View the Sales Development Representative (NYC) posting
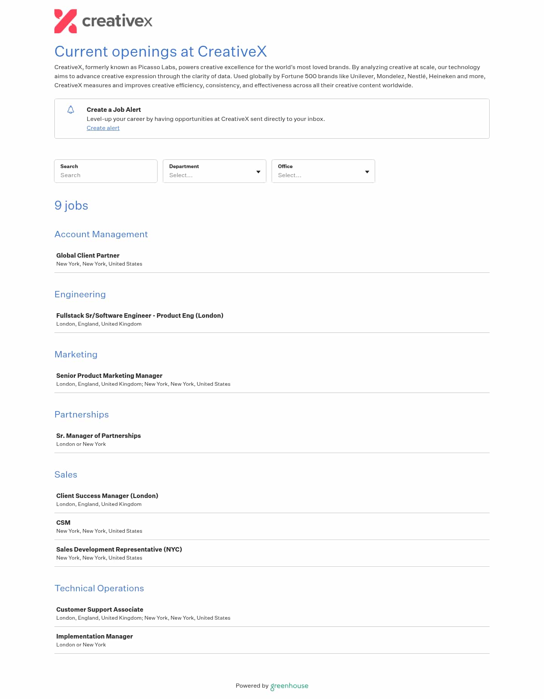This screenshot has height=699, width=544. click(x=119, y=549)
